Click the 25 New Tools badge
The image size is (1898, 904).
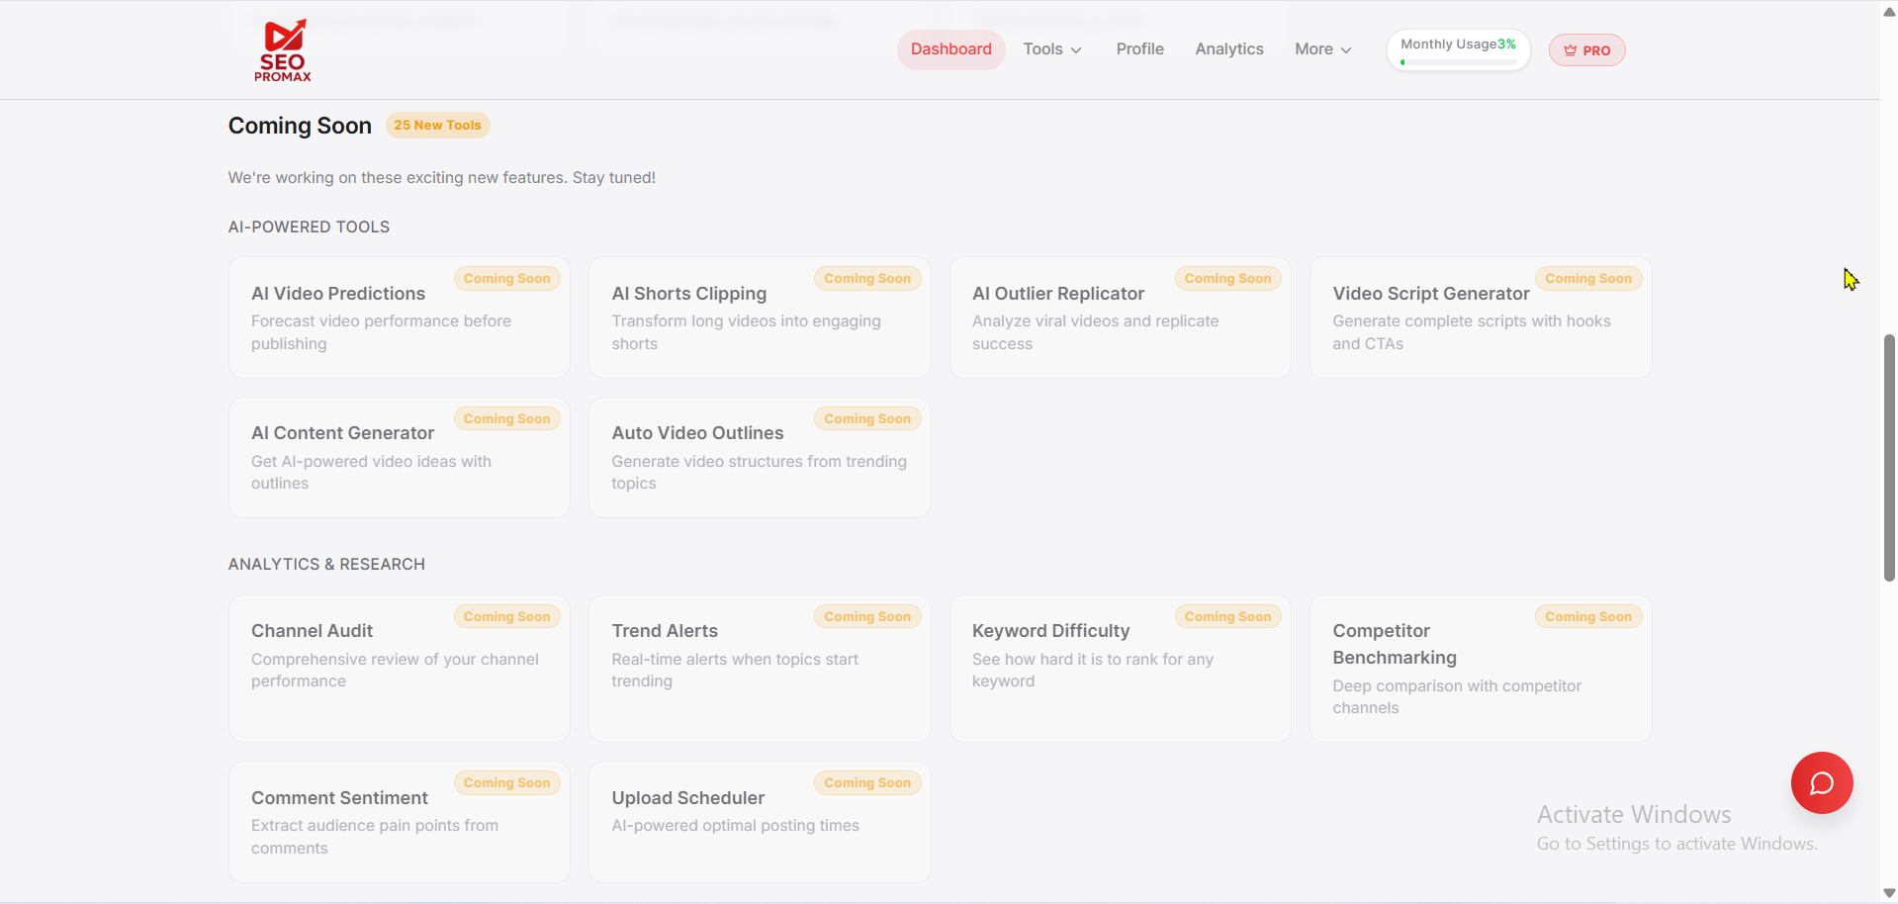(437, 125)
